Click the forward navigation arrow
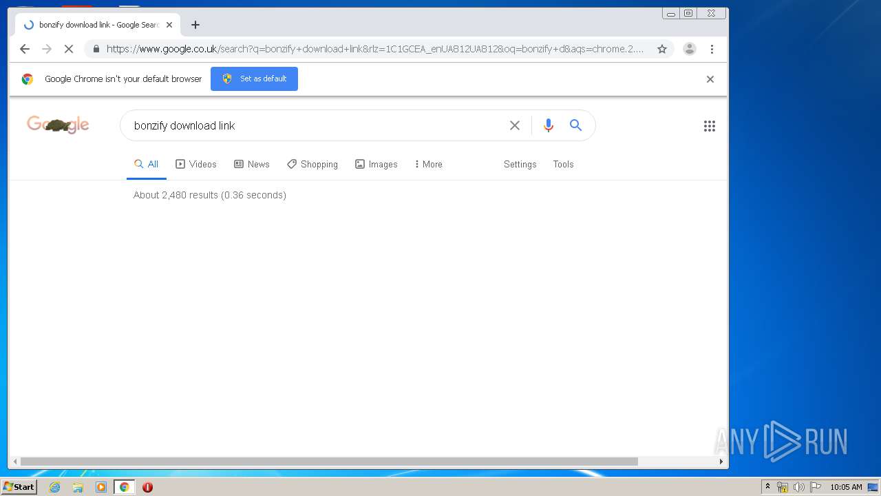This screenshot has height=496, width=881. point(47,49)
